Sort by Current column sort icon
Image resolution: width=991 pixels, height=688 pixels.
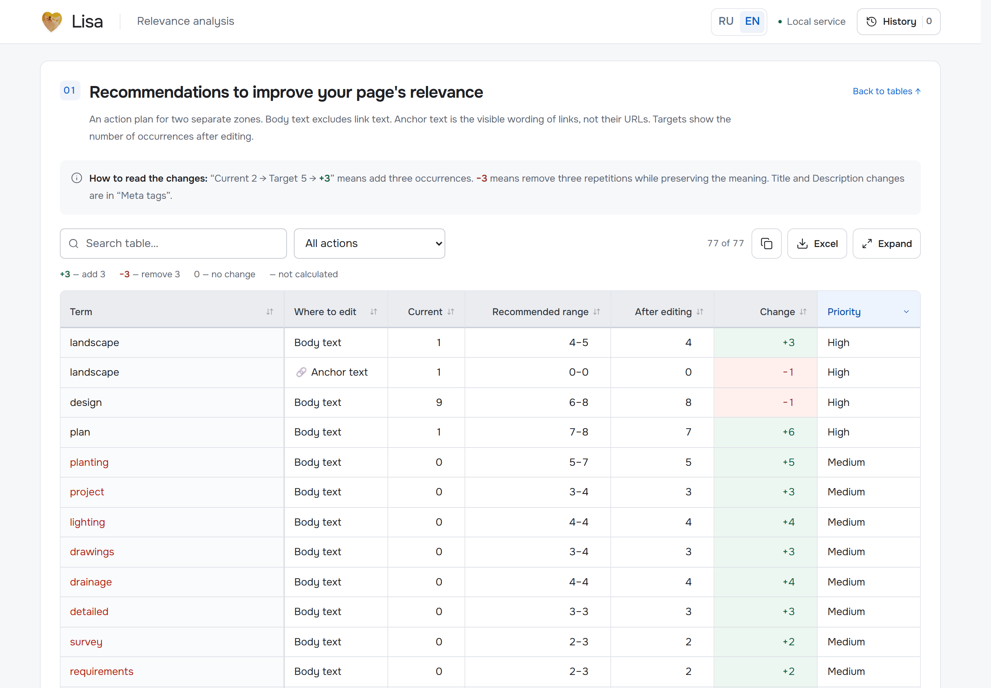(x=451, y=312)
